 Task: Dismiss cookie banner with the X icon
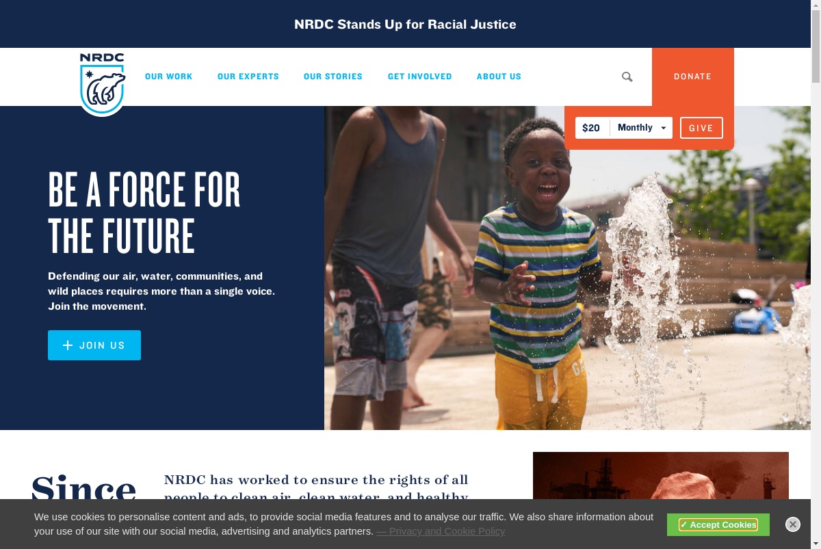coord(793,524)
